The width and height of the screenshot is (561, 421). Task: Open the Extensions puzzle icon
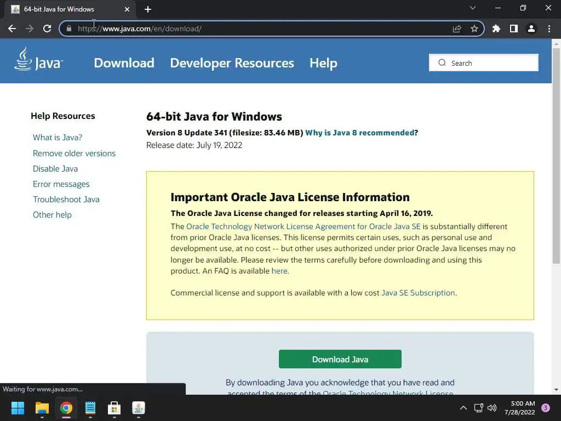(x=496, y=29)
